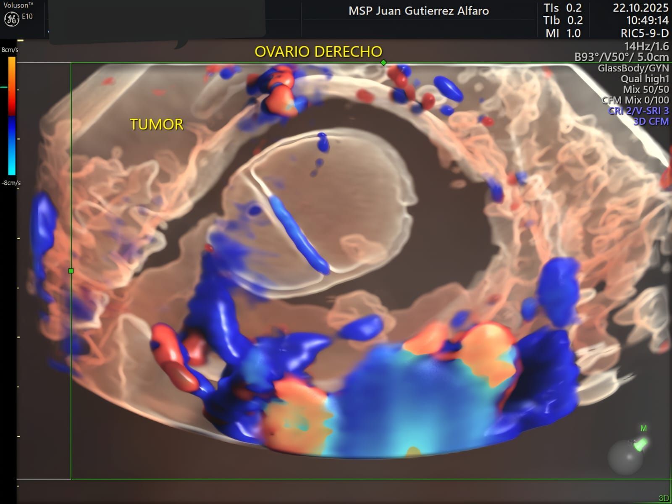Click the 3D CFM mode label
672x504 pixels.
point(651,121)
